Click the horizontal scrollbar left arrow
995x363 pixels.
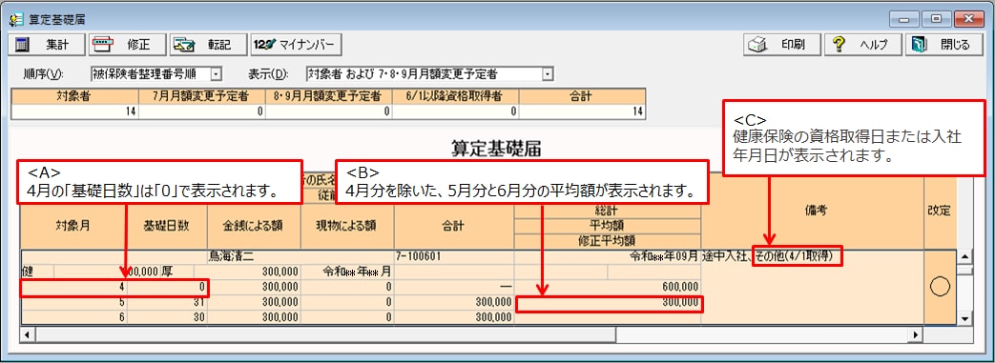[x=27, y=333]
